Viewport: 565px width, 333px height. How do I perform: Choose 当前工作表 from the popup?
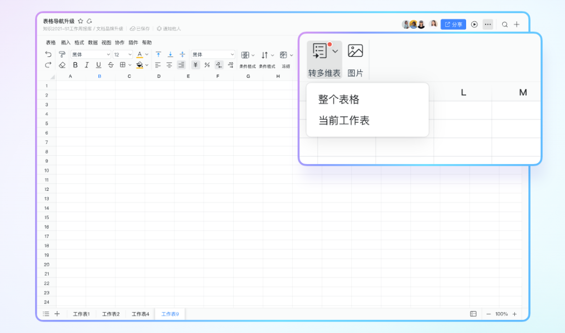tap(344, 121)
